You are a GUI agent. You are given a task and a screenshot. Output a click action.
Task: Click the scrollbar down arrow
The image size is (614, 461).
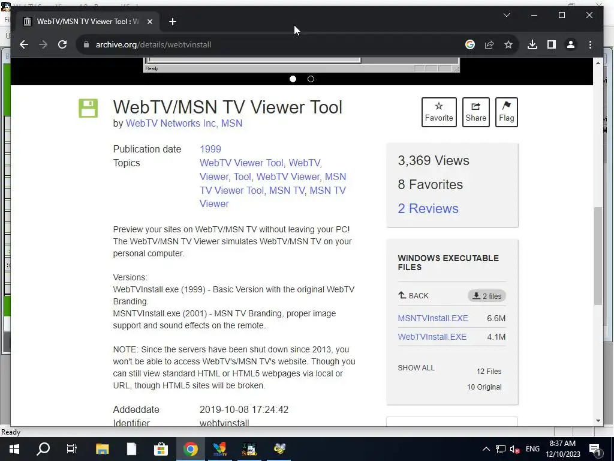598,421
